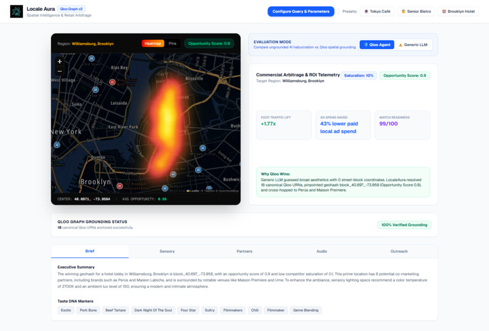Click the center coordinates 40.6971, -73.9584
489x331 pixels.
[x=92, y=199]
